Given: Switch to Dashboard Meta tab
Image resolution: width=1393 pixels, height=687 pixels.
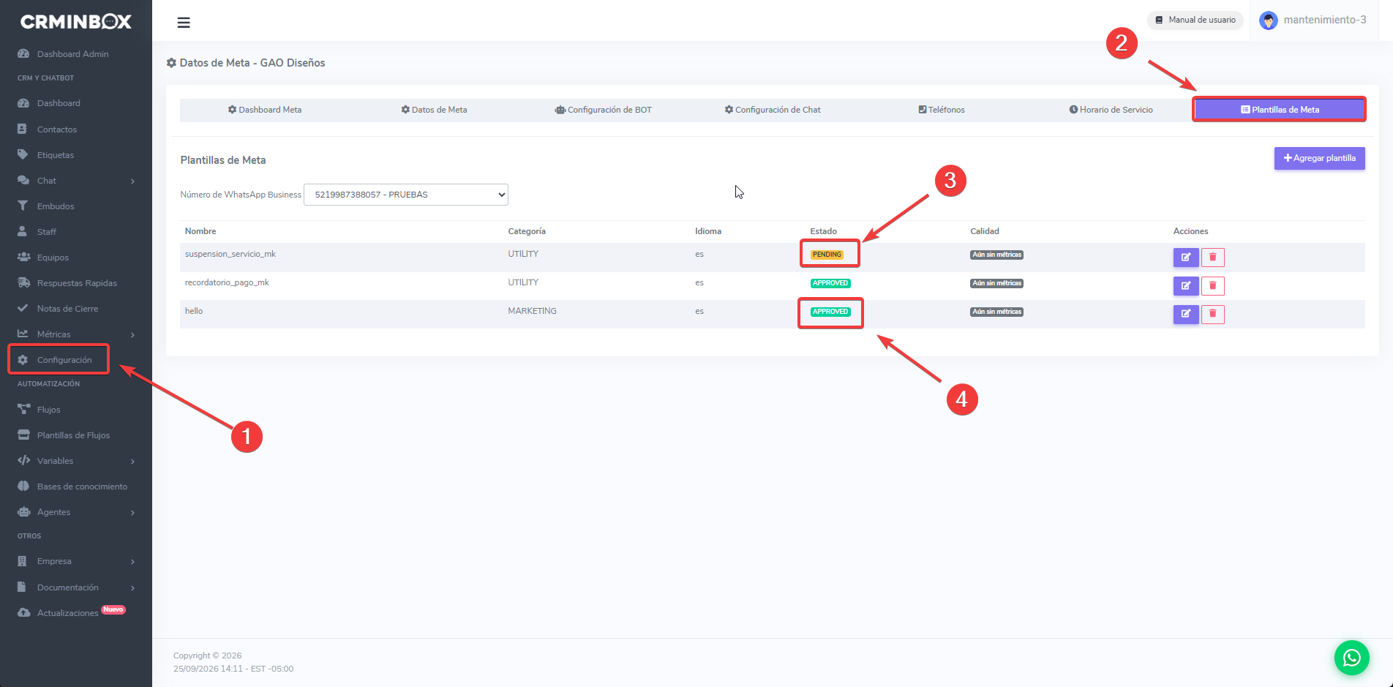Looking at the screenshot, I should coord(265,110).
